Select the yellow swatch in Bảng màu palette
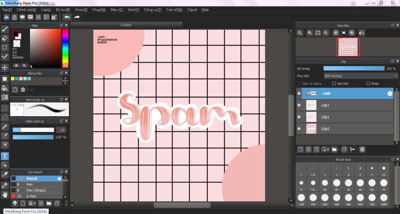 13,78
